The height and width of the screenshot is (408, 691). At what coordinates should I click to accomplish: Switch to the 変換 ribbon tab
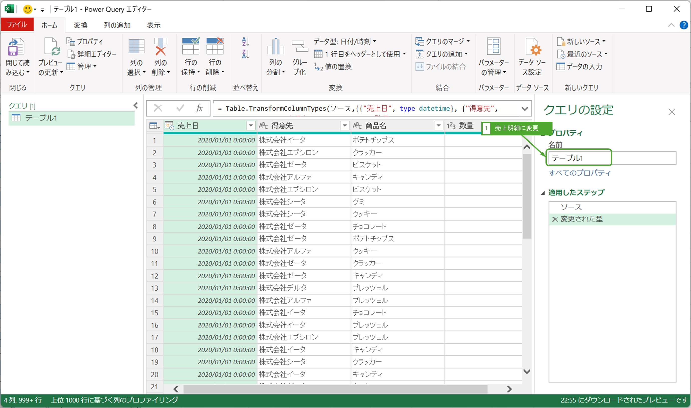(80, 25)
